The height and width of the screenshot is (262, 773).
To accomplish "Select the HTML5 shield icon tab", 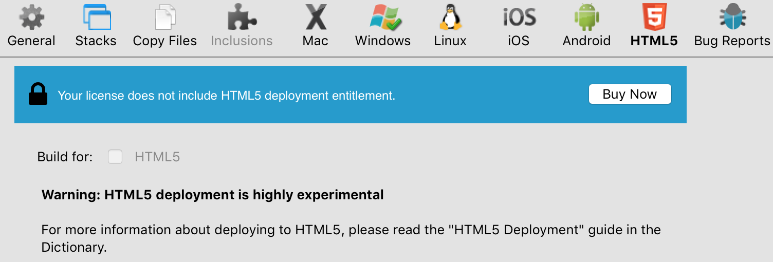I will point(654,18).
